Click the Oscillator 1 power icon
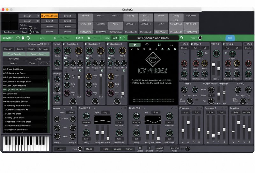This screenshot has height=173, width=255. pos(64,44)
